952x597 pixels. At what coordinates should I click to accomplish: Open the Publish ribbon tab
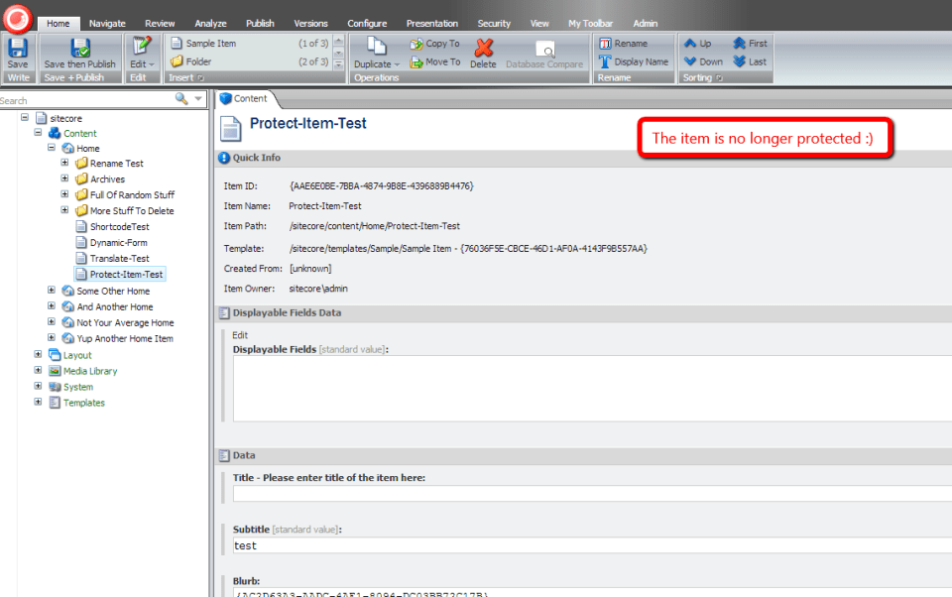(x=260, y=23)
